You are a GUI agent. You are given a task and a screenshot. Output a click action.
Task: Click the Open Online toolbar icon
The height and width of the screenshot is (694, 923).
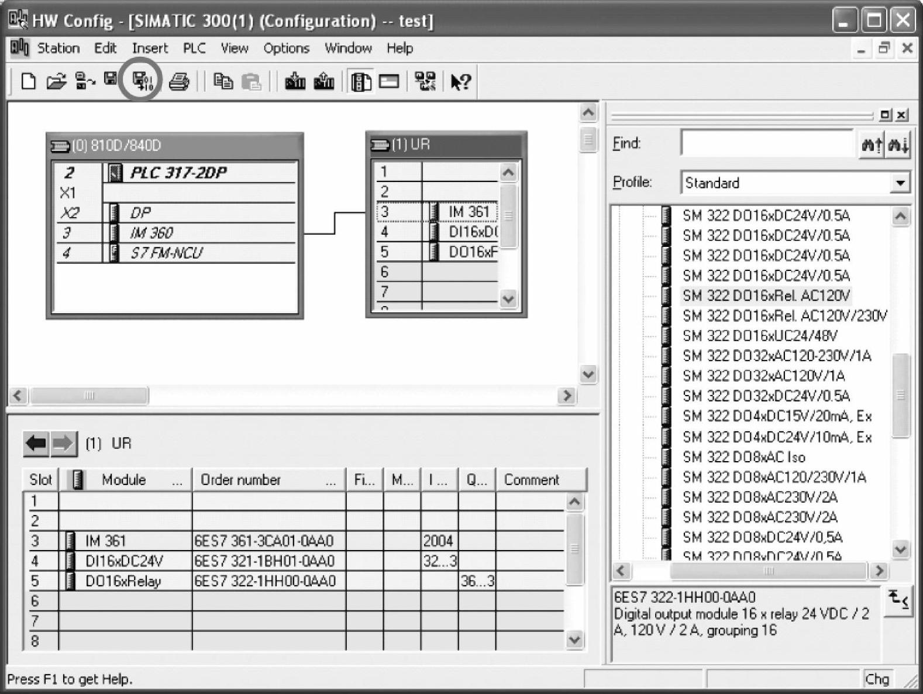85,81
